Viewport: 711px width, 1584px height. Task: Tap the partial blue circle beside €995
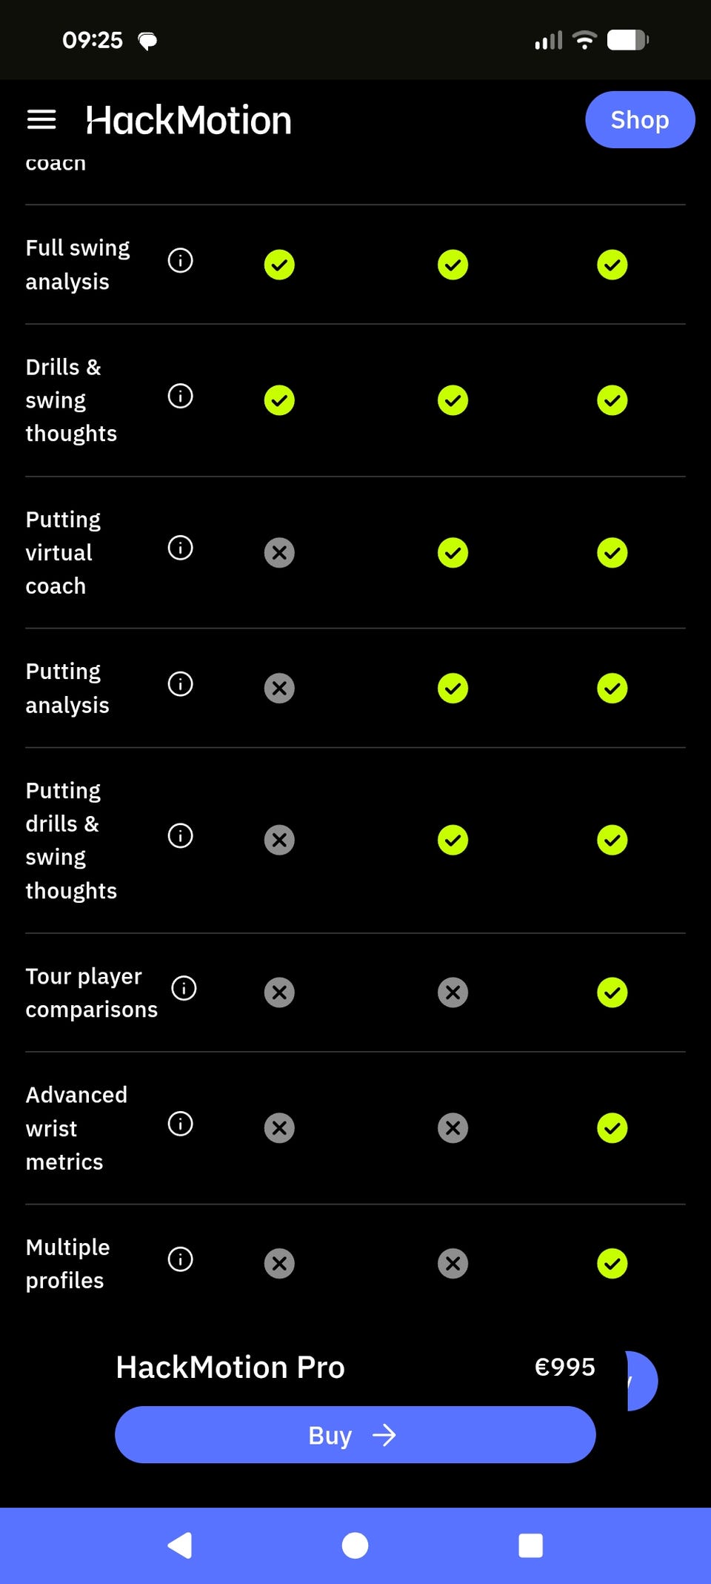pos(641,1380)
